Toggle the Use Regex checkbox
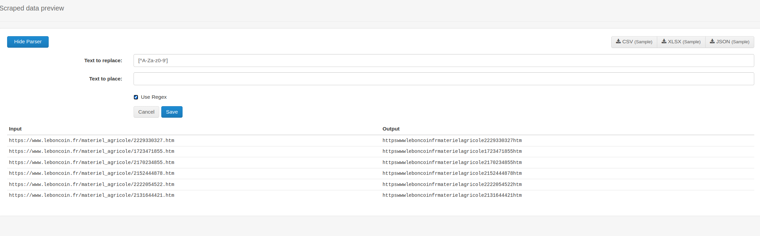760x236 pixels. pyautogui.click(x=136, y=97)
